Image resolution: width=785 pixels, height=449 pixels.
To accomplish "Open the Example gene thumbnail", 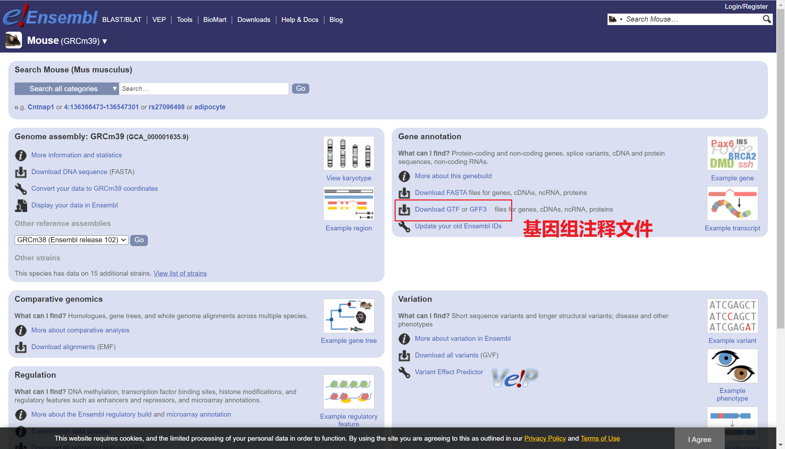I will coord(732,153).
